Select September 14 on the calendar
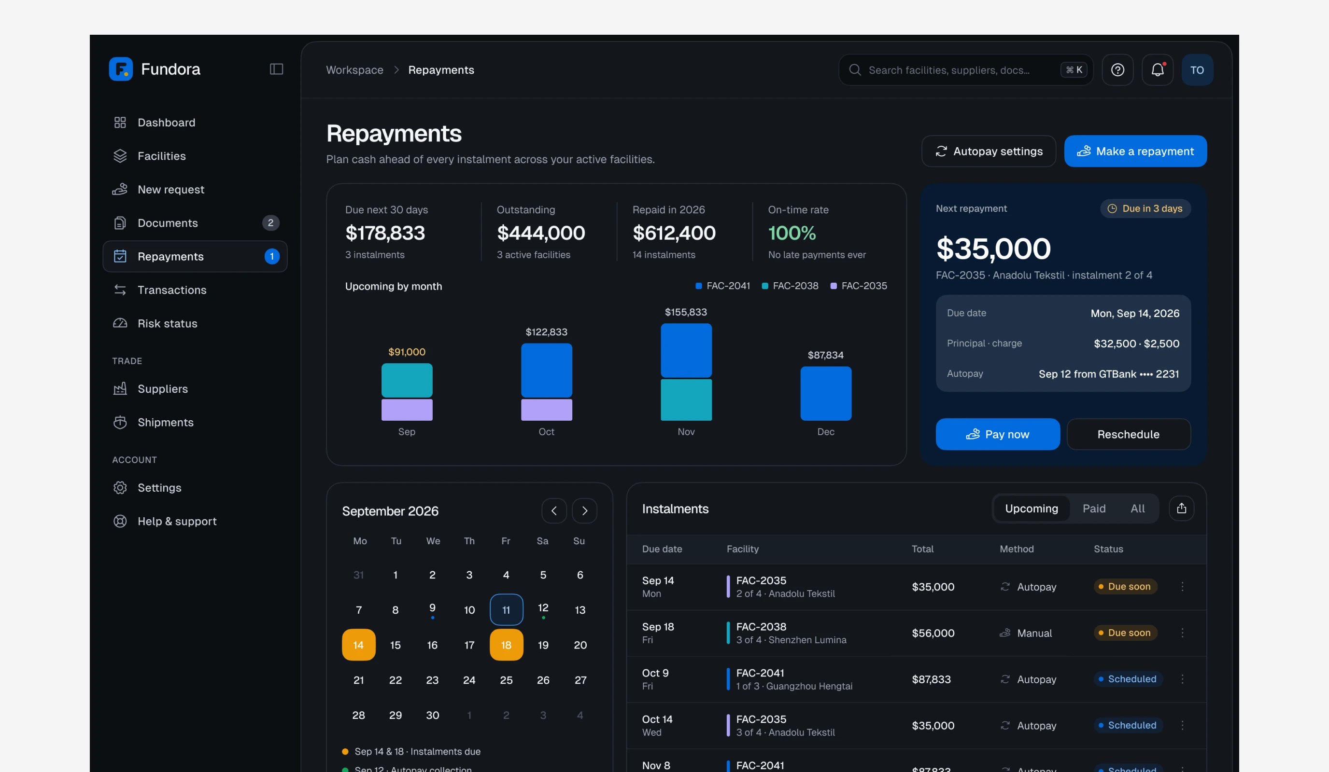 click(x=359, y=645)
